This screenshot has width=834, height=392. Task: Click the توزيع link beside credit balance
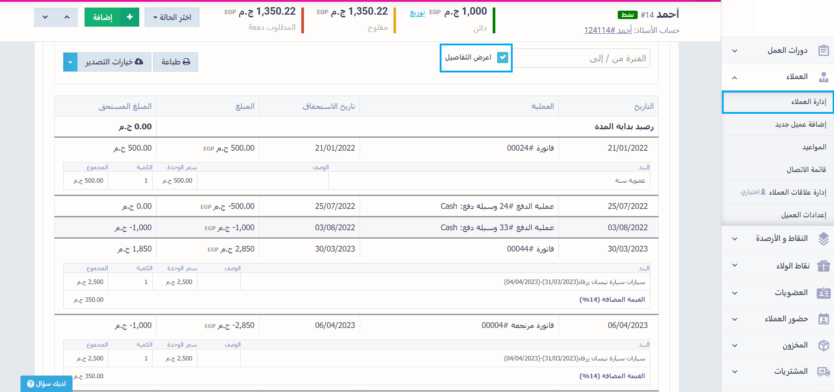coord(417,12)
